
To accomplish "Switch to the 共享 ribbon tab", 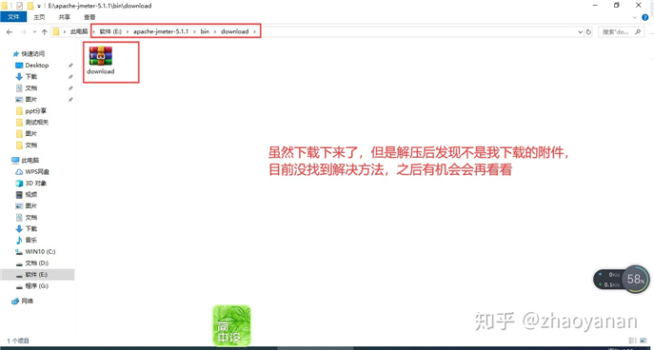I will (x=64, y=17).
